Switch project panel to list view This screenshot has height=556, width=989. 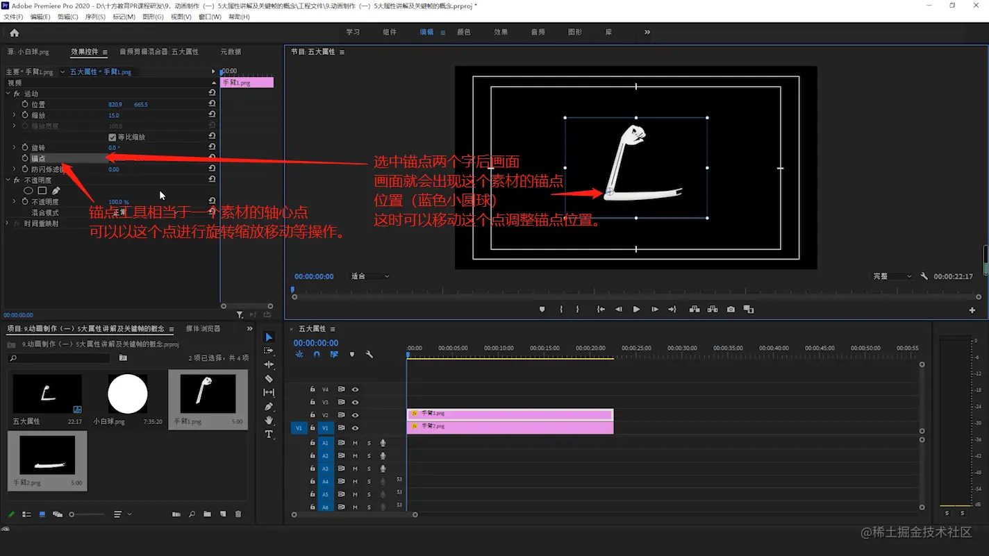(x=26, y=514)
